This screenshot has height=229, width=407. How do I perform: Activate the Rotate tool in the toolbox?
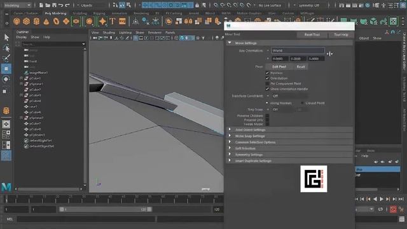(6, 79)
